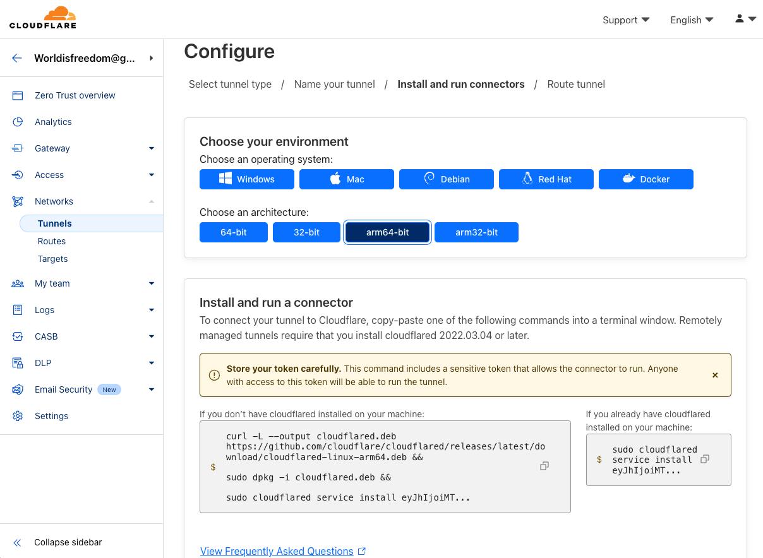Click the Email Security icon
Screen dimensions: 763x558
point(18,389)
